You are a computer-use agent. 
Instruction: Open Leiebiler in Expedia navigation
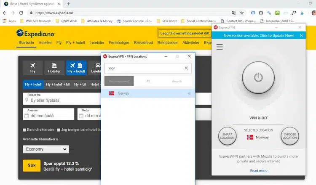pos(97,42)
